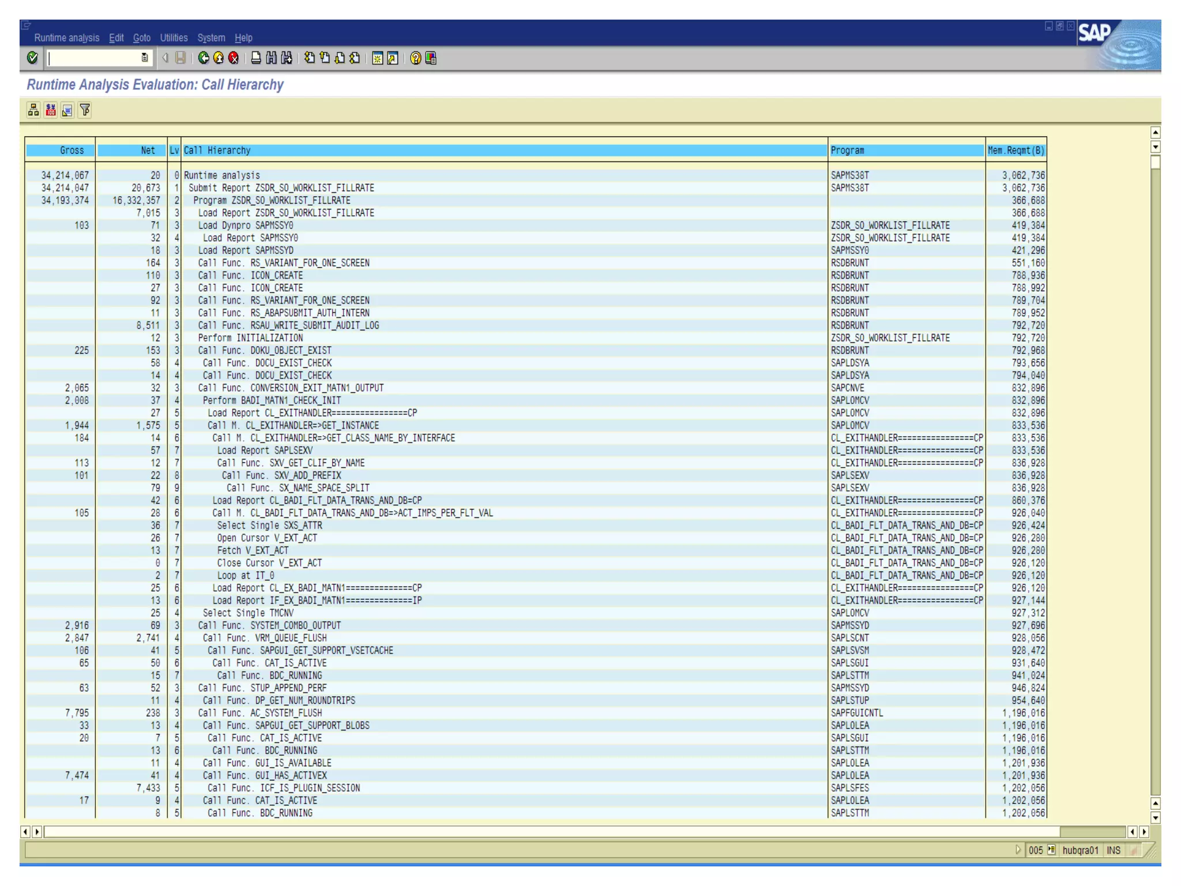Click the Mem.Reqmt(B) column header

coord(1016,151)
